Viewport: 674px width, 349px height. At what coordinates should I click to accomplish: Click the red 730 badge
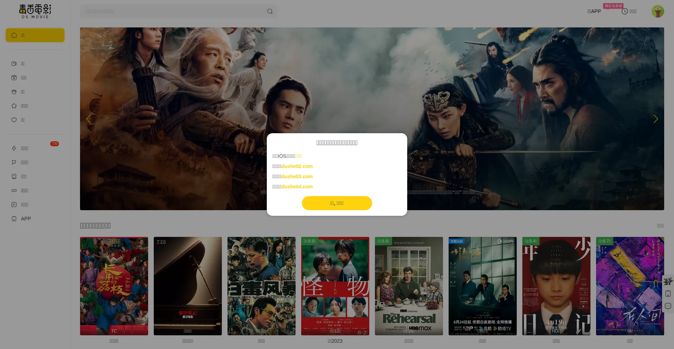click(54, 144)
